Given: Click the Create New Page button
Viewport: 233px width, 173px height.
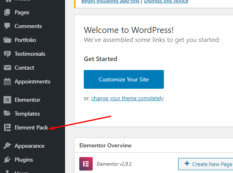Looking at the screenshot, I should (x=206, y=164).
